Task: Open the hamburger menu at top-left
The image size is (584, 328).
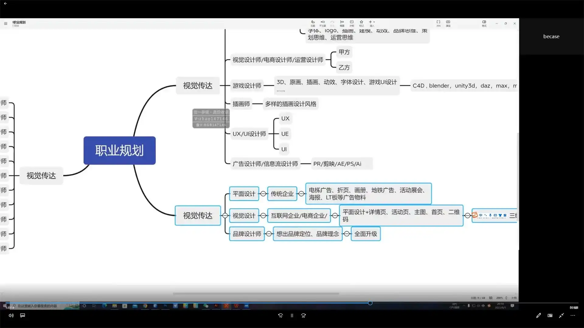Action: click(5, 23)
